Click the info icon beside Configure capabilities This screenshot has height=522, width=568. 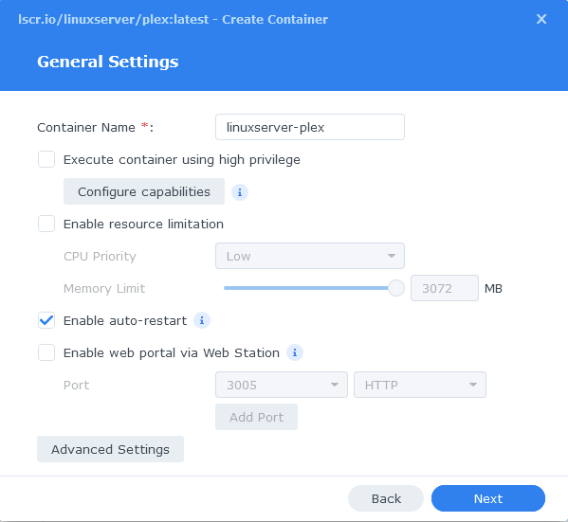(240, 192)
